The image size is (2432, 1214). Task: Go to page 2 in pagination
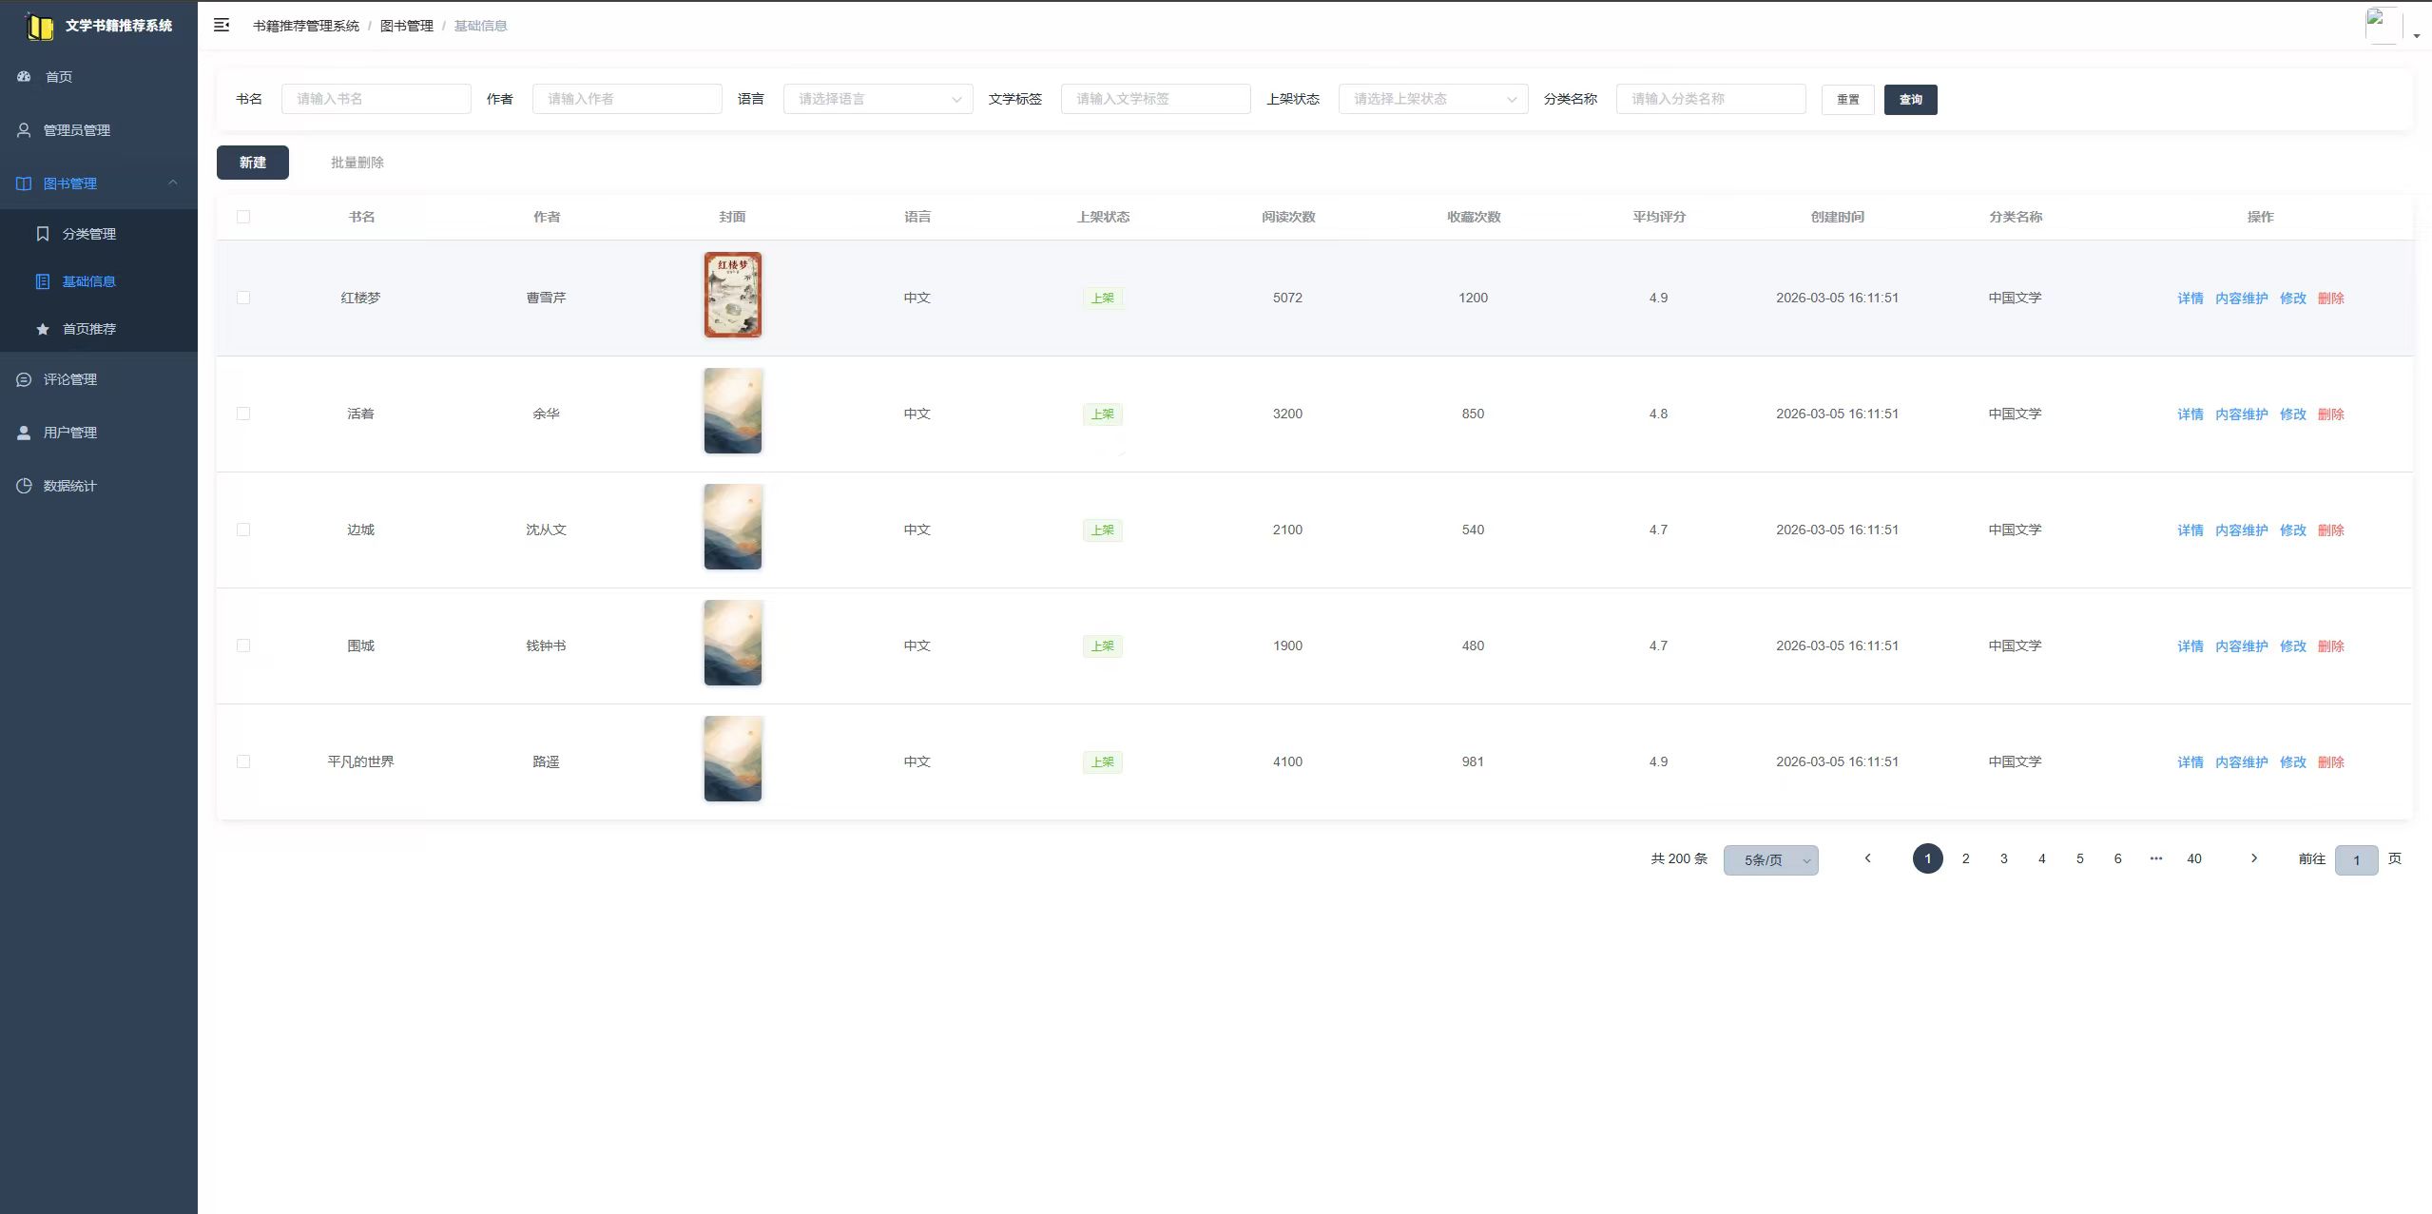tap(1966, 858)
